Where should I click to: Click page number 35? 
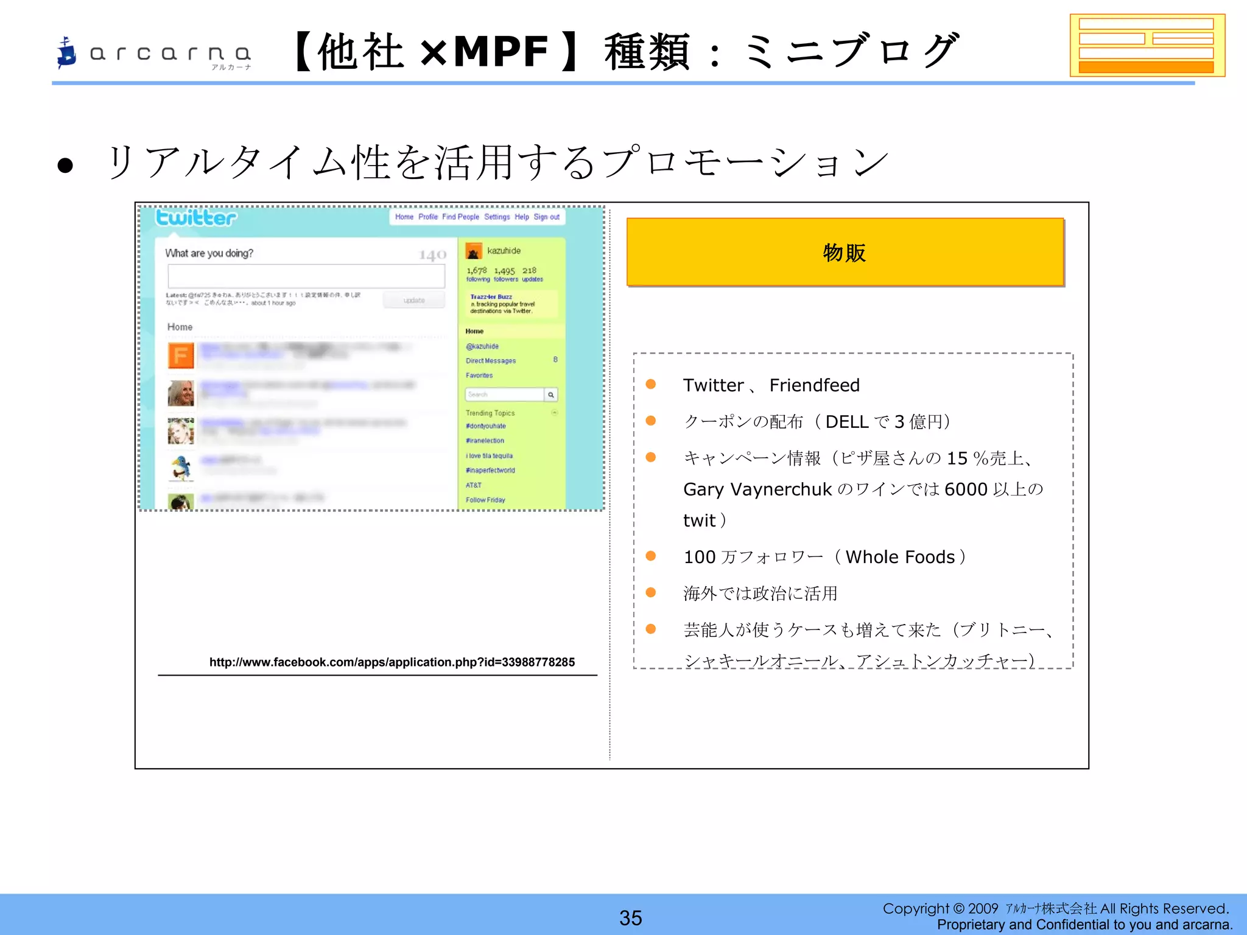point(631,917)
